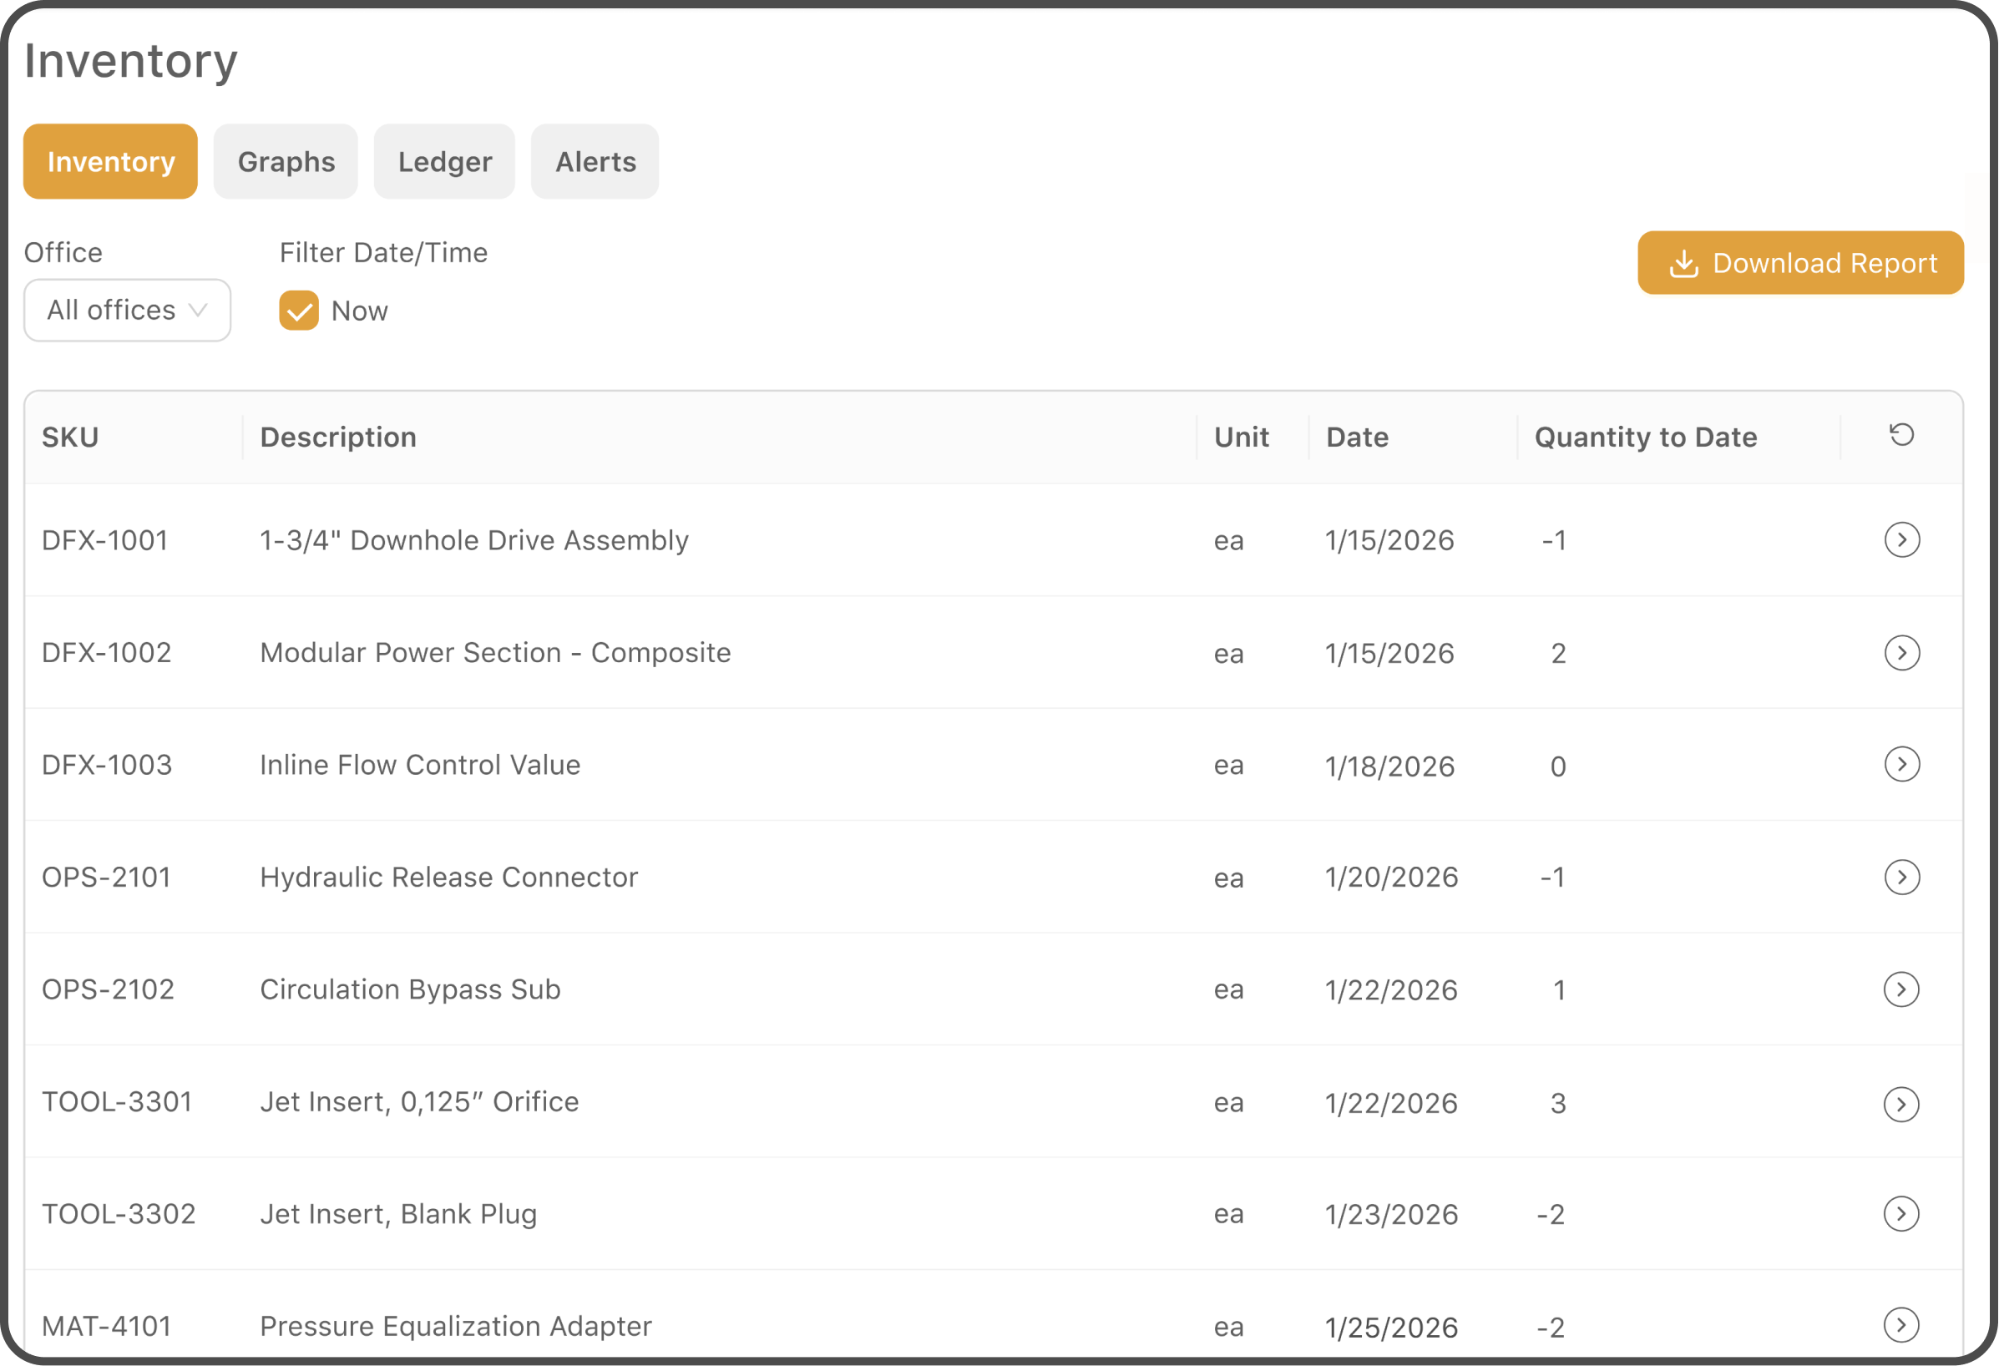Click the Quantity to Date column header
This screenshot has width=1999, height=1366.
[x=1645, y=436]
